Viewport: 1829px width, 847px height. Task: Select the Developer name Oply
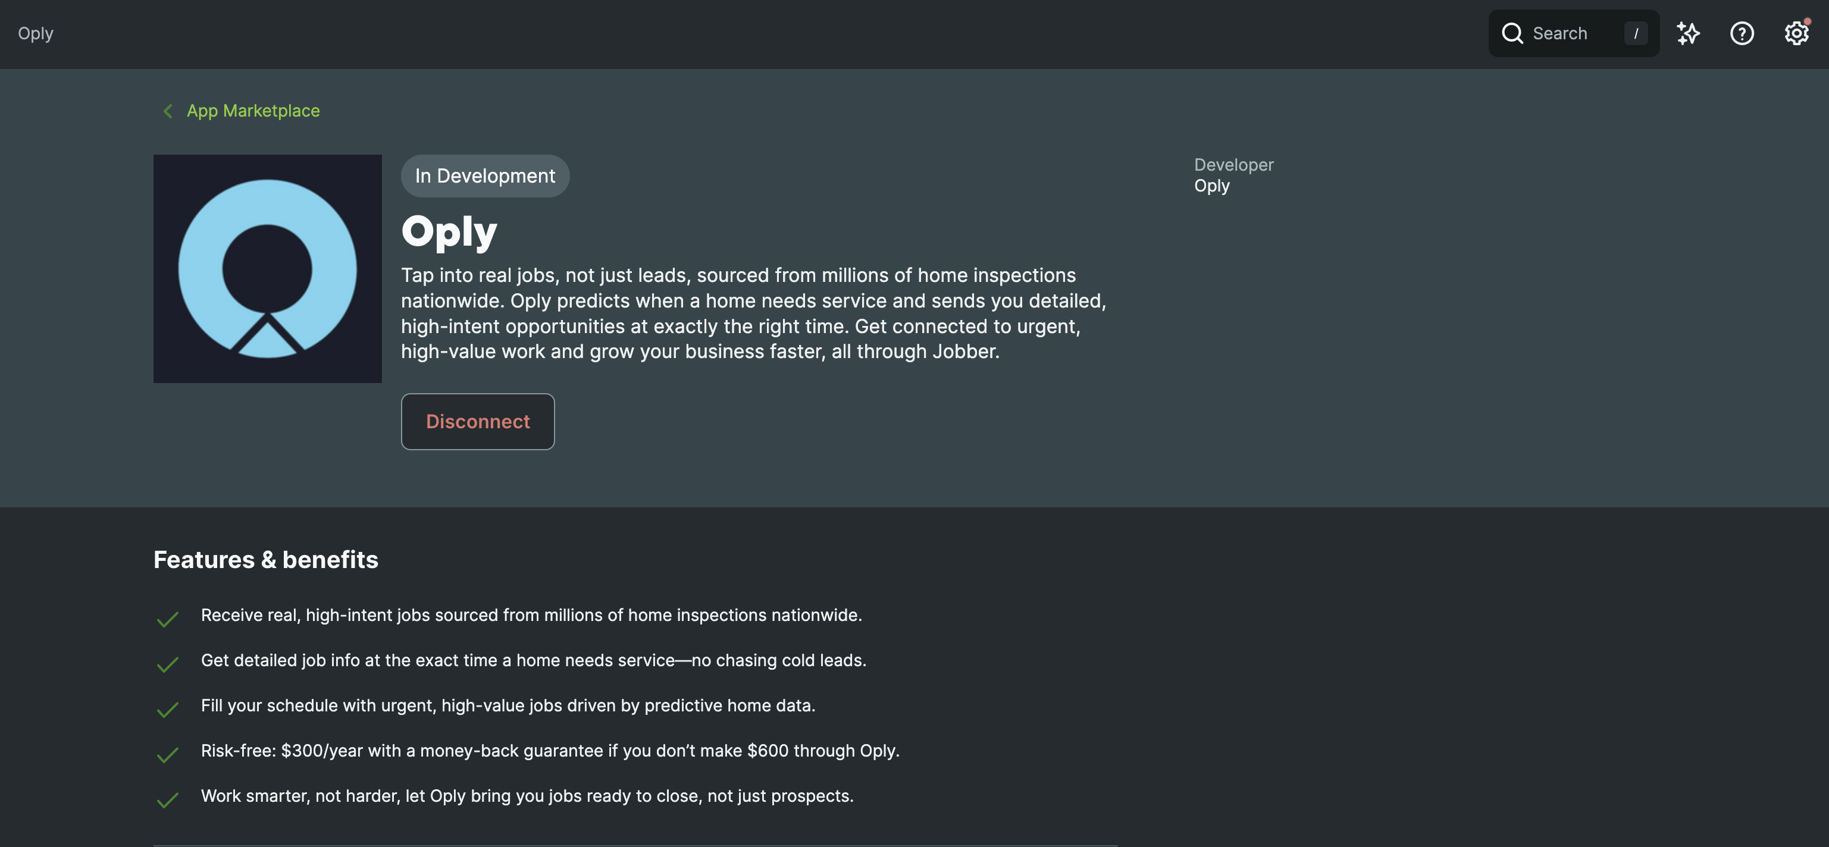pos(1211,186)
